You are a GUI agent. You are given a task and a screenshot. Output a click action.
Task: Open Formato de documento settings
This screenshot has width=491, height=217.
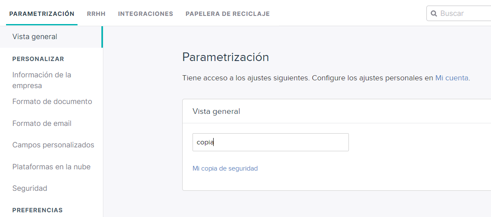(x=52, y=101)
